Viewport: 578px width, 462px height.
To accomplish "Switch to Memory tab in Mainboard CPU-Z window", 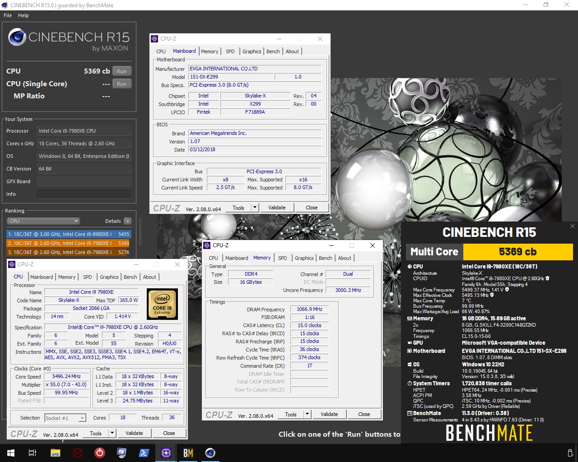I will [210, 51].
